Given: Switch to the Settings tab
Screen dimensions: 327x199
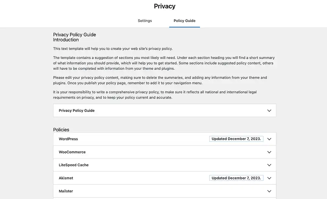Looking at the screenshot, I should [x=145, y=21].
